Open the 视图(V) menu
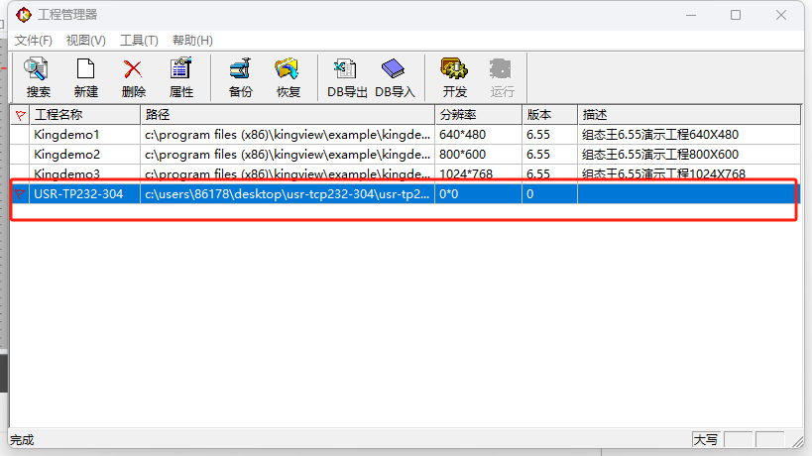Viewport: 812px width, 456px height. (x=86, y=41)
